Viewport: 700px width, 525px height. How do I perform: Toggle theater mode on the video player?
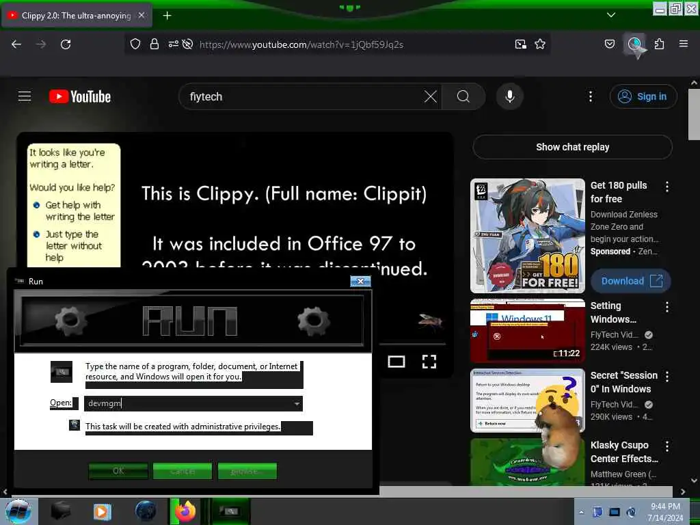point(396,362)
